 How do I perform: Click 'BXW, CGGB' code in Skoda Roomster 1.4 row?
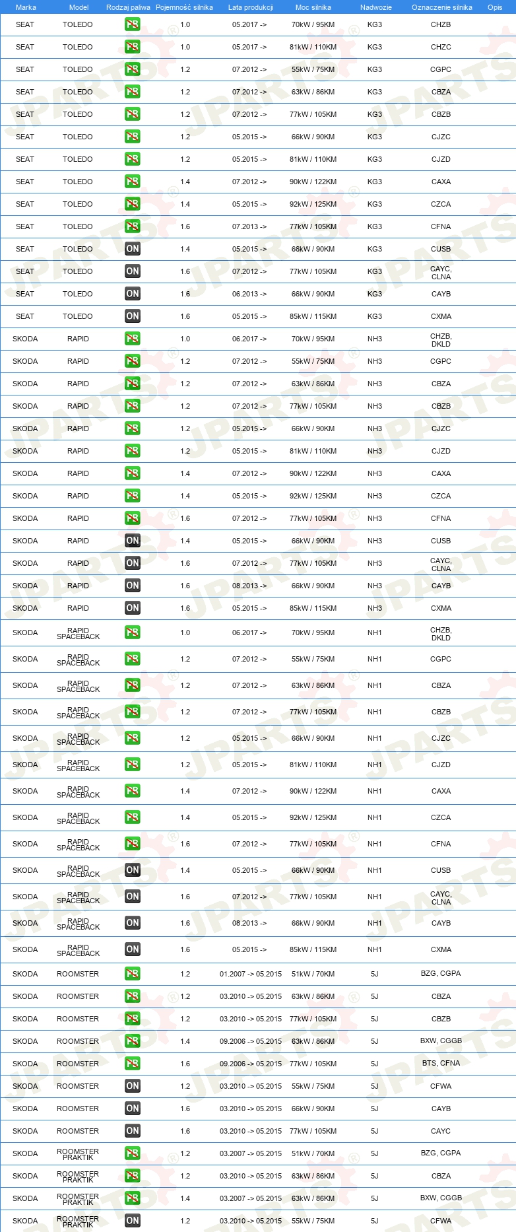tap(441, 1041)
